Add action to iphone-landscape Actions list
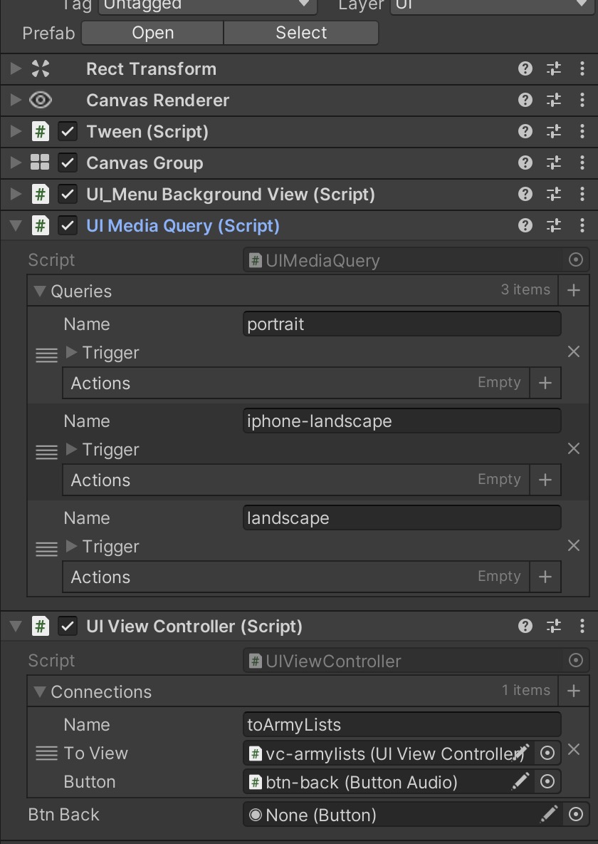Image resolution: width=598 pixels, height=844 pixels. [545, 480]
